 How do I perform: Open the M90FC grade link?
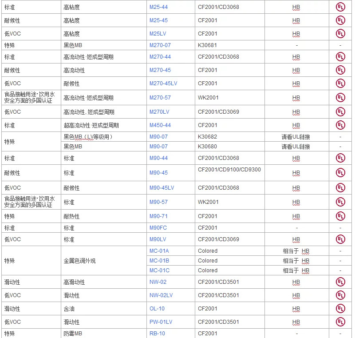coord(158,228)
